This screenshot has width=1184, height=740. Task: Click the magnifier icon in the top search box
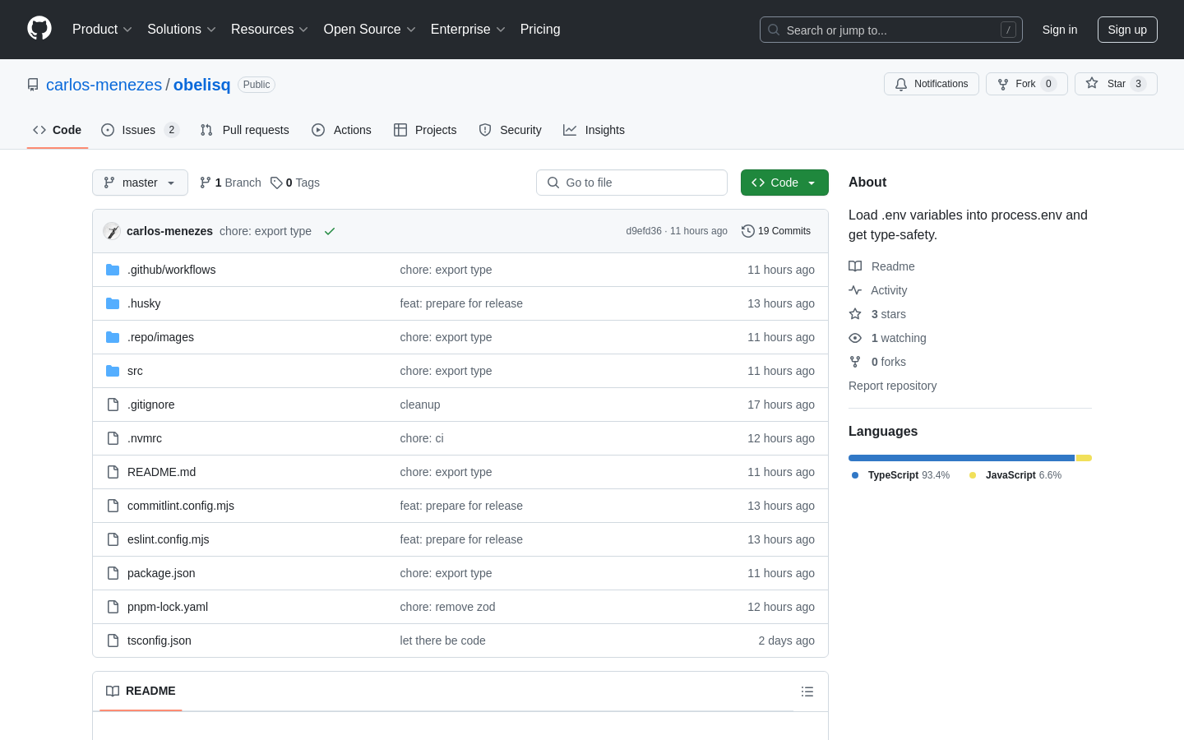point(774,30)
